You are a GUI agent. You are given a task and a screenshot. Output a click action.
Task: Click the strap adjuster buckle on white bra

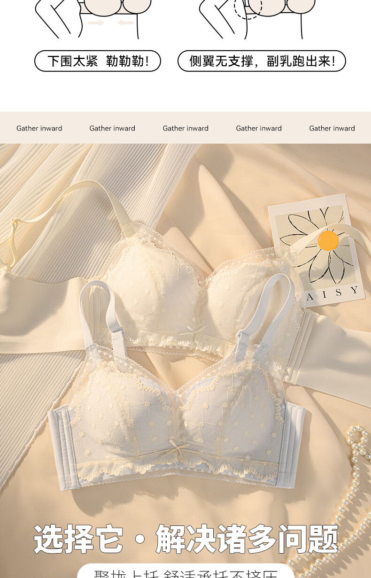coord(116,334)
